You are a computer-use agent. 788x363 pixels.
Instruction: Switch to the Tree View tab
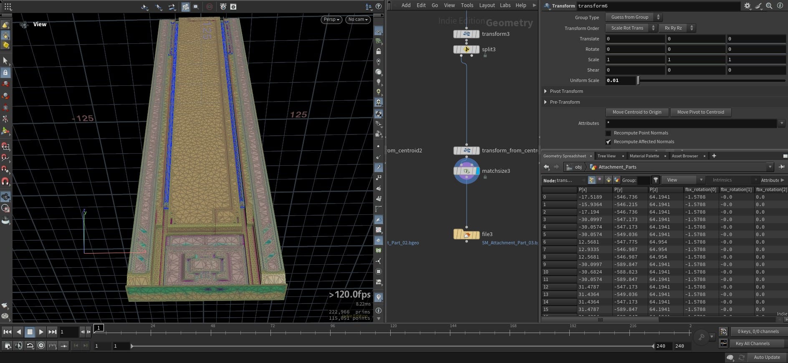pos(606,156)
